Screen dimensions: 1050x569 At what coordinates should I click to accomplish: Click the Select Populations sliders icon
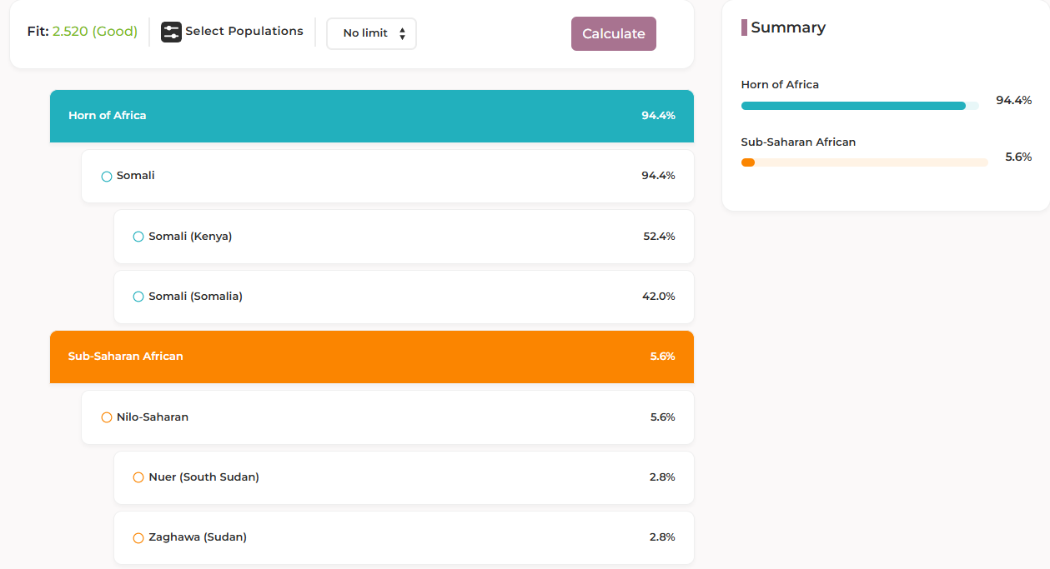tap(171, 32)
